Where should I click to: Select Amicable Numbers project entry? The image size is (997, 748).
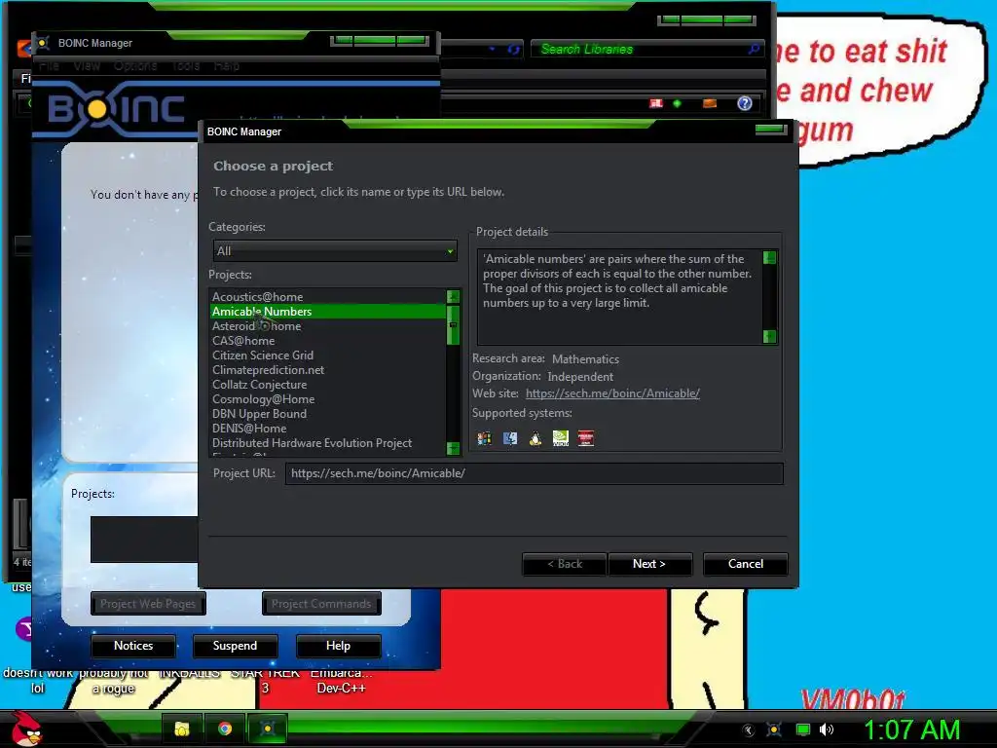pyautogui.click(x=327, y=311)
